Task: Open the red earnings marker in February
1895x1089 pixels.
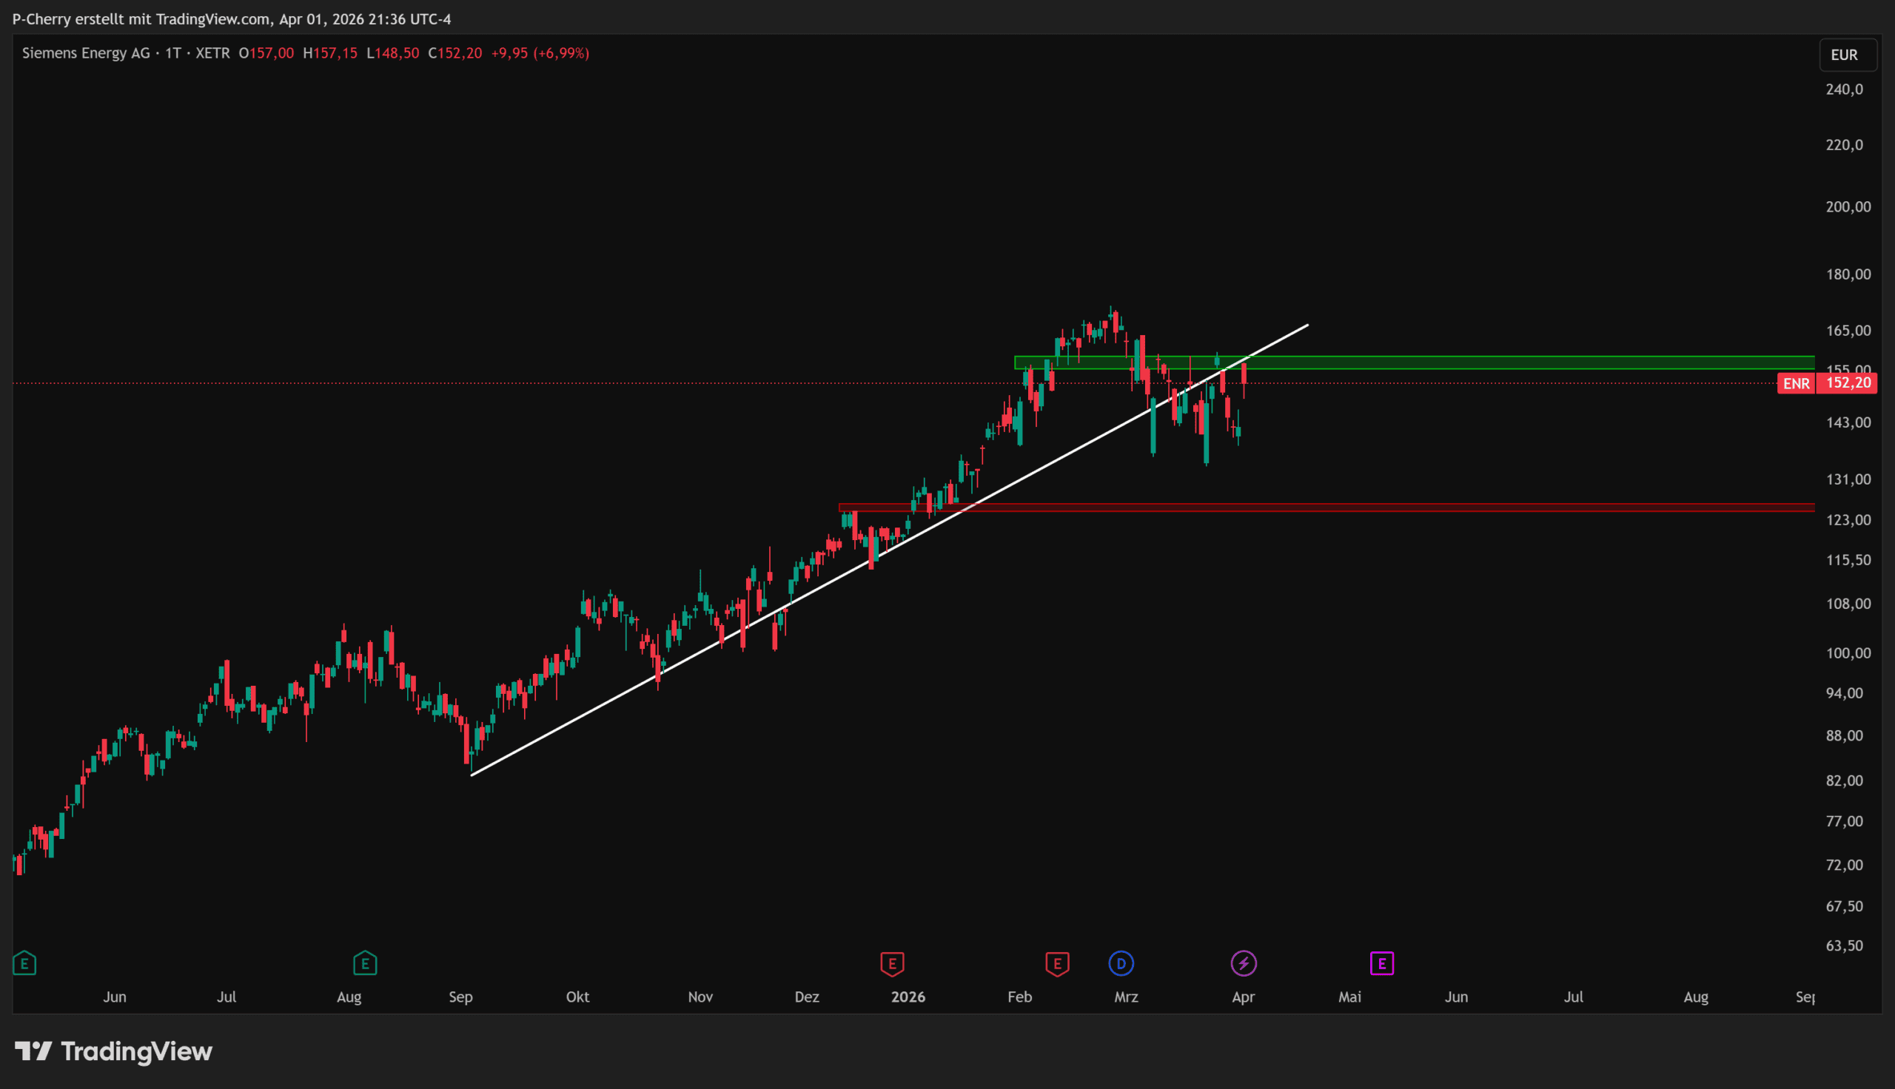Action: coord(1057,963)
